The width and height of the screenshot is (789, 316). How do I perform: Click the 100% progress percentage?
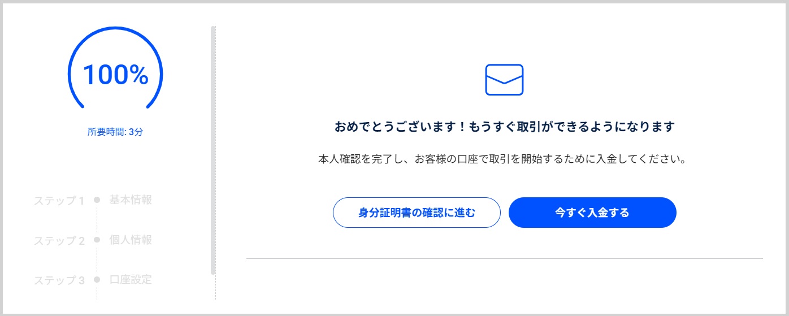point(115,75)
